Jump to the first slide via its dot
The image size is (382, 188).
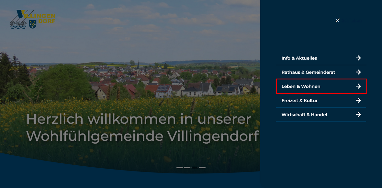[x=179, y=167]
